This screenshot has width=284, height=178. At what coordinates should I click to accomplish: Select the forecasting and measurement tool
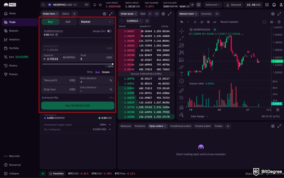[181, 60]
